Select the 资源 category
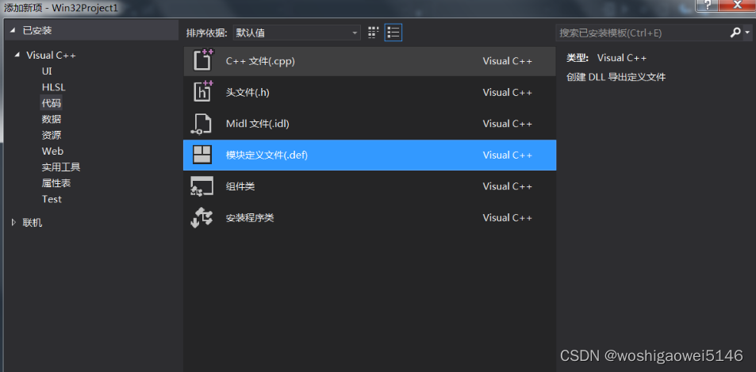Image resolution: width=756 pixels, height=372 pixels. (51, 135)
